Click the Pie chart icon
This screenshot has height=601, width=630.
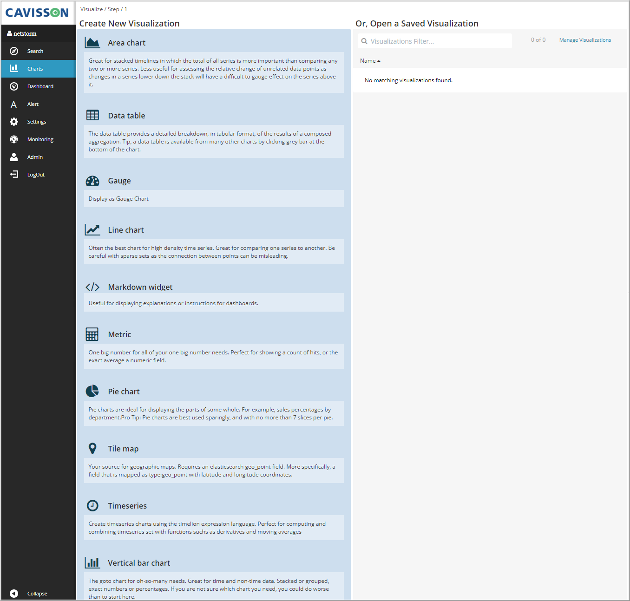[92, 391]
